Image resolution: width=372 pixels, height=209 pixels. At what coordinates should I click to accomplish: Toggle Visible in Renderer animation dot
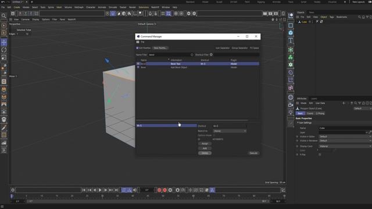coord(297,140)
